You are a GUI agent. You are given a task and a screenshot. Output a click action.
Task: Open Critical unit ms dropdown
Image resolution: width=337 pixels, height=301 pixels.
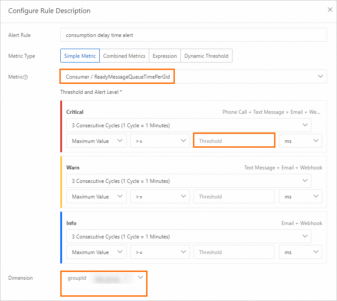pyautogui.click(x=300, y=141)
